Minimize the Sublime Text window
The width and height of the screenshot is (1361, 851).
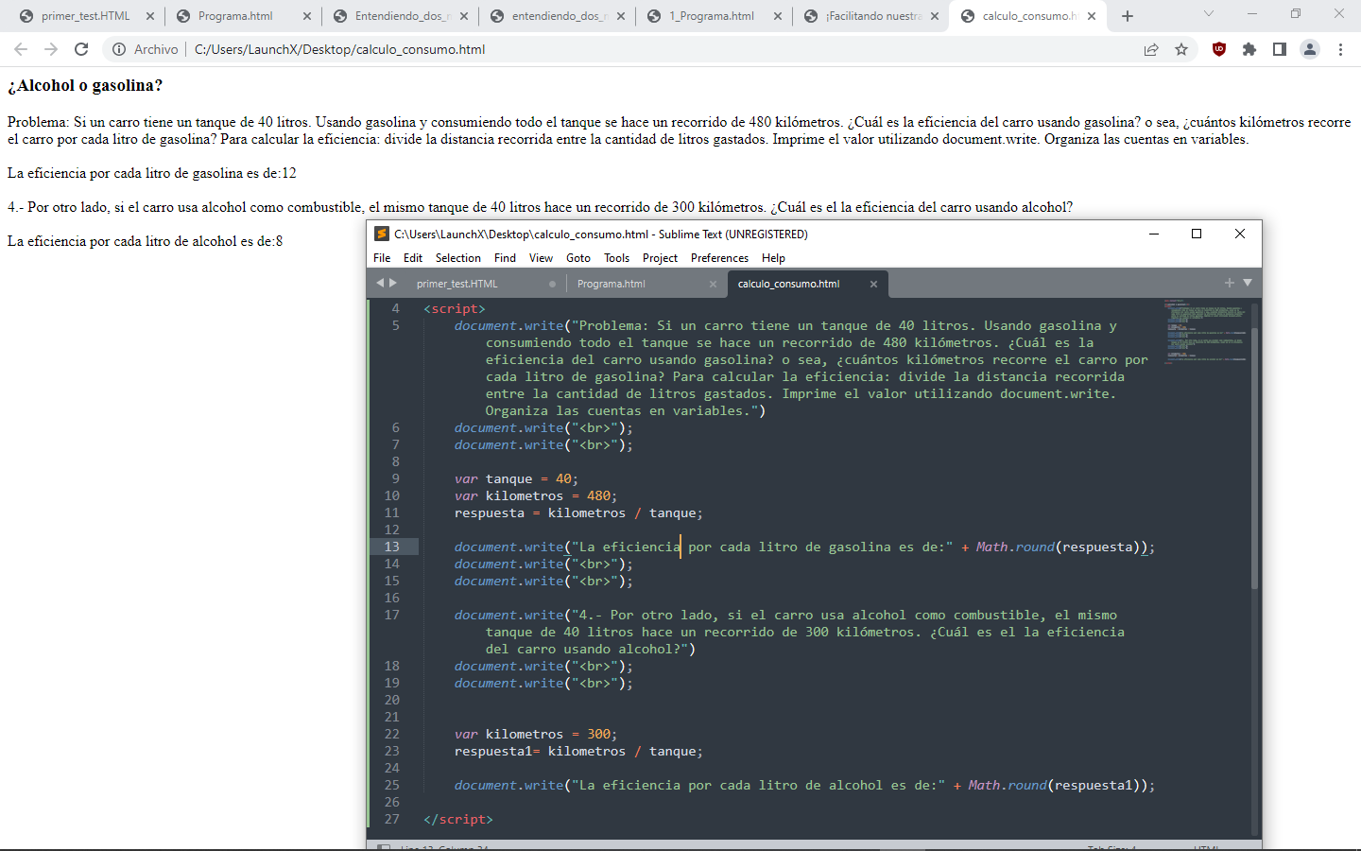pos(1154,234)
